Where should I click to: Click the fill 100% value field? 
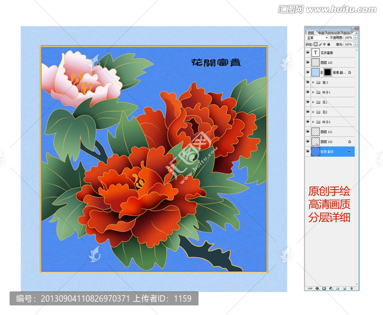click(x=349, y=44)
